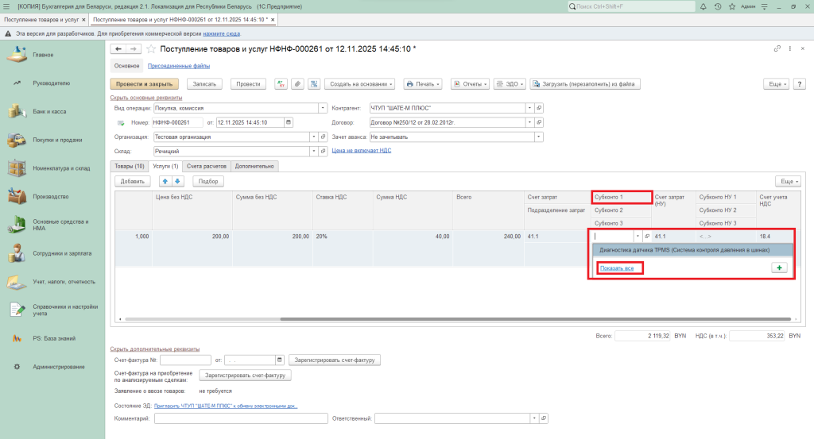
Task: Open the Печать dropdown menu
Action: coord(423,84)
